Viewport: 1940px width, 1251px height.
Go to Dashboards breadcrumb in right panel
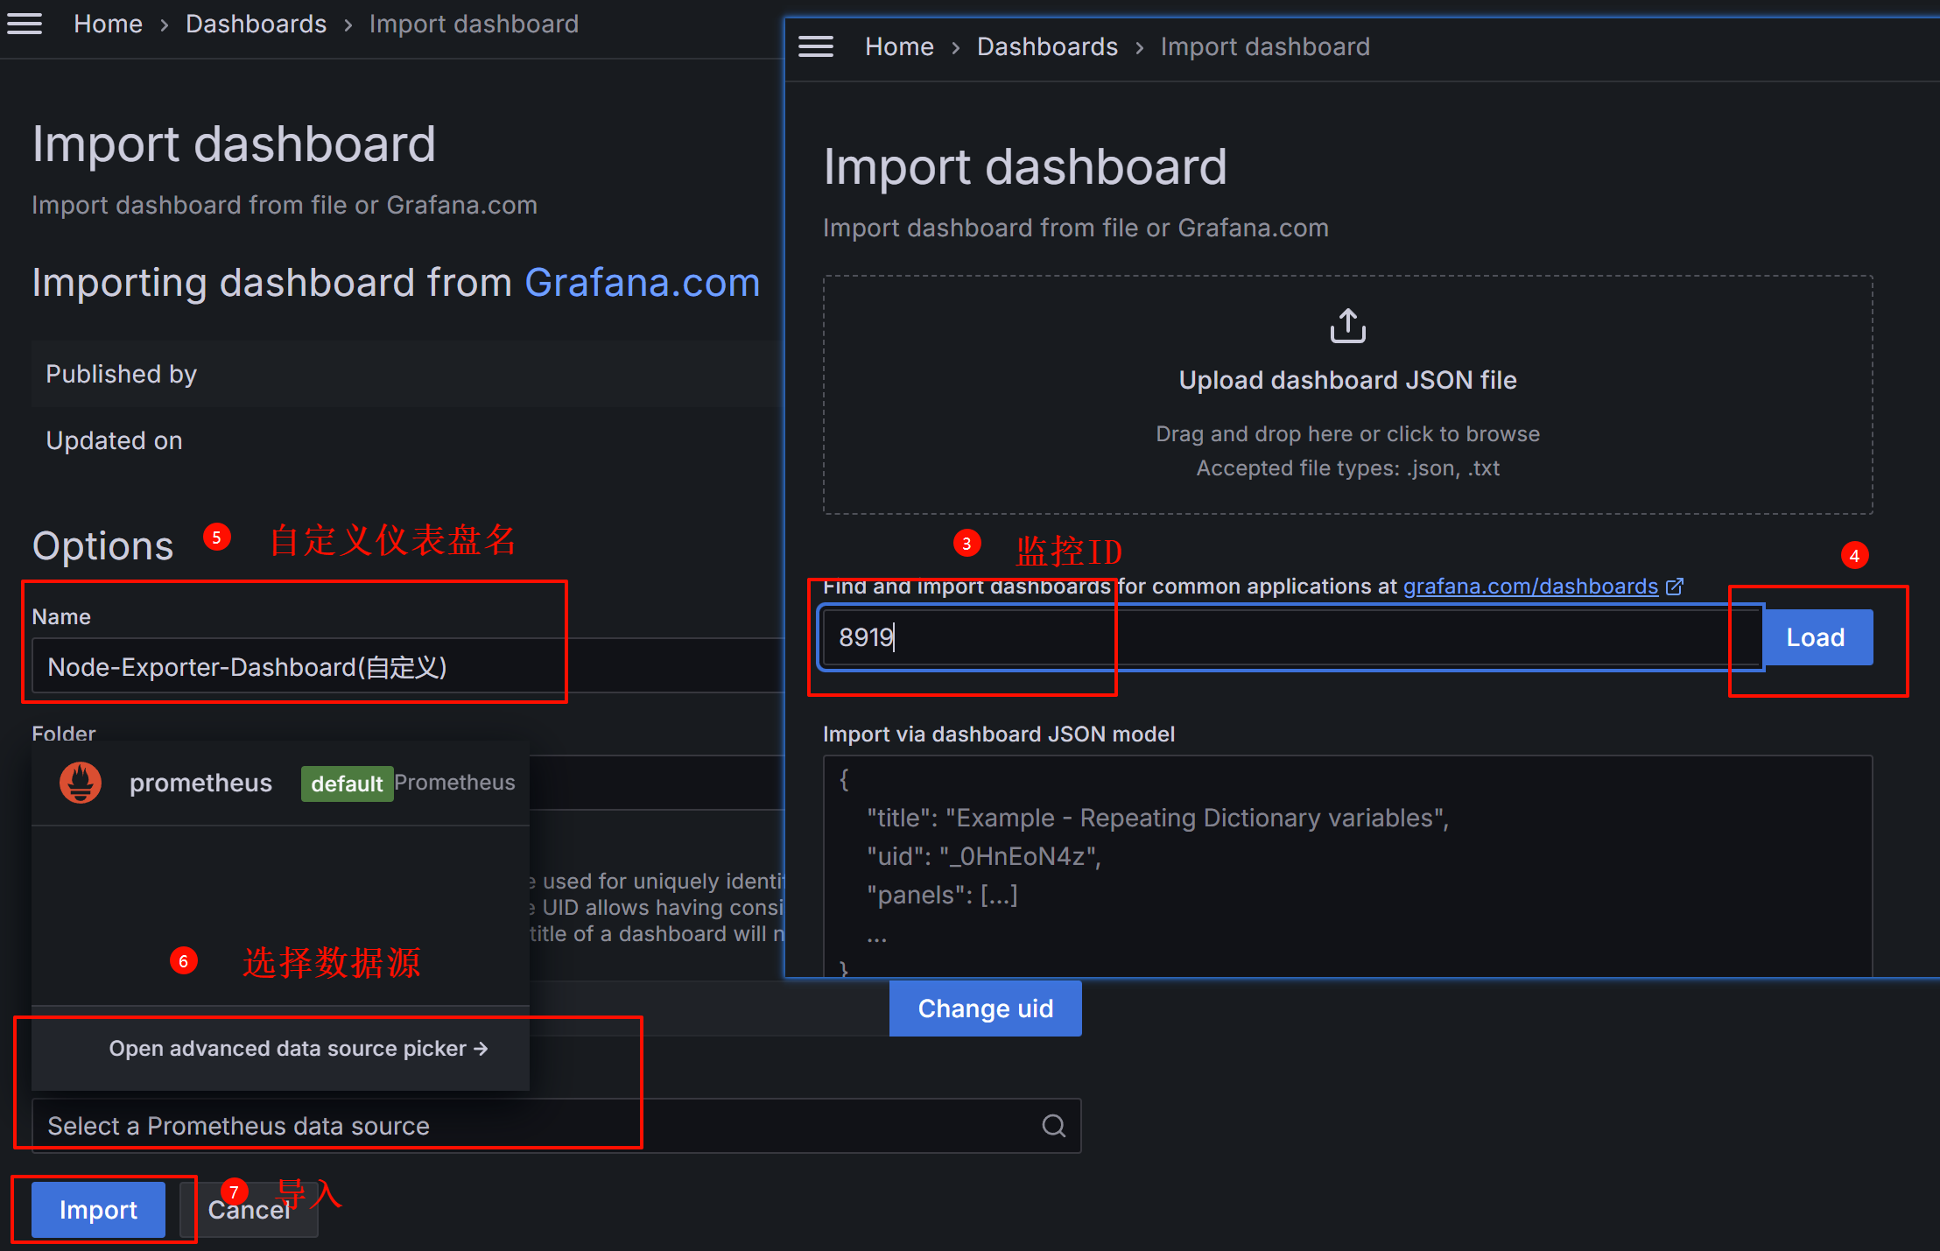tap(1047, 46)
